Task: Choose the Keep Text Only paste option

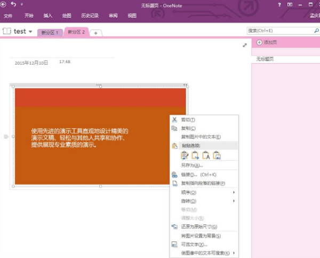Action: point(206,155)
